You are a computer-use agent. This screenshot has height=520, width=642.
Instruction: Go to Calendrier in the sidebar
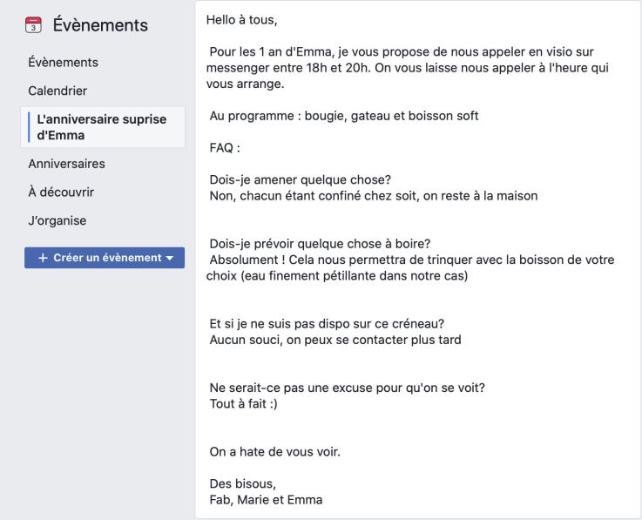click(57, 91)
